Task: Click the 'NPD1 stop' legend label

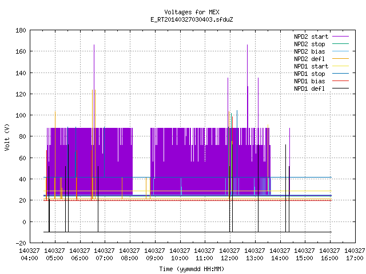Action: click(309, 74)
